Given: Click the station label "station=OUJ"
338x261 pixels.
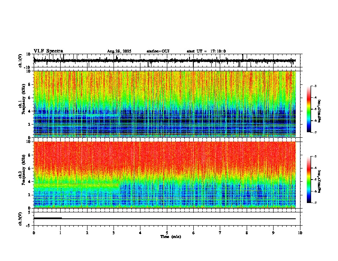Looking at the screenshot, I should tap(158, 51).
